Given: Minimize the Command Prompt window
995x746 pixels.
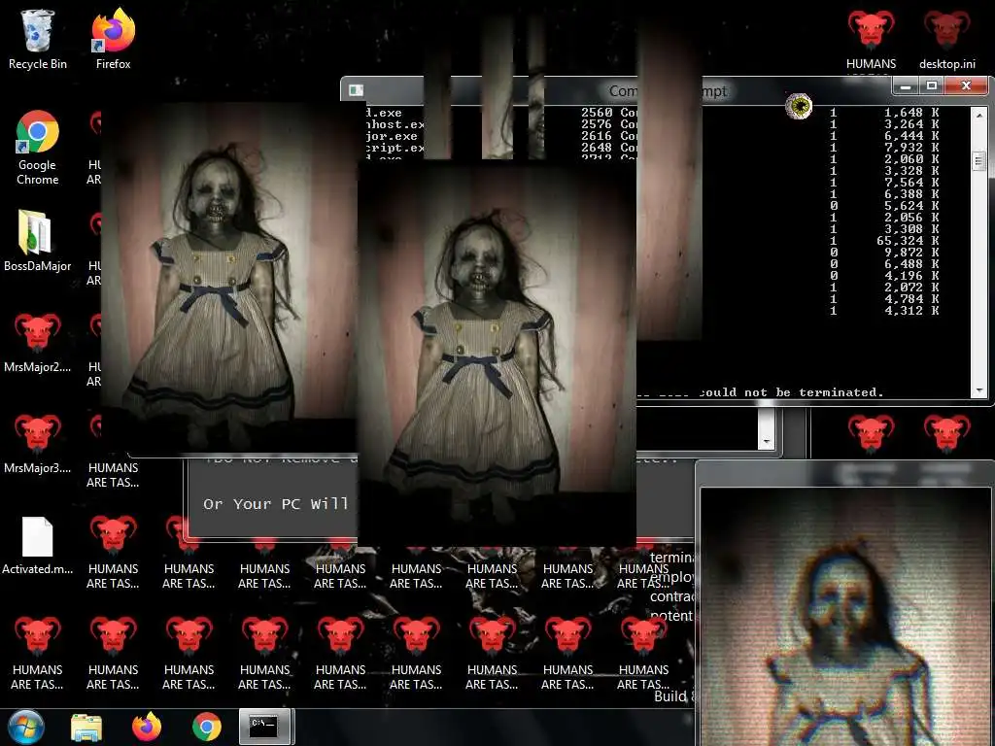Looking at the screenshot, I should coord(906,85).
